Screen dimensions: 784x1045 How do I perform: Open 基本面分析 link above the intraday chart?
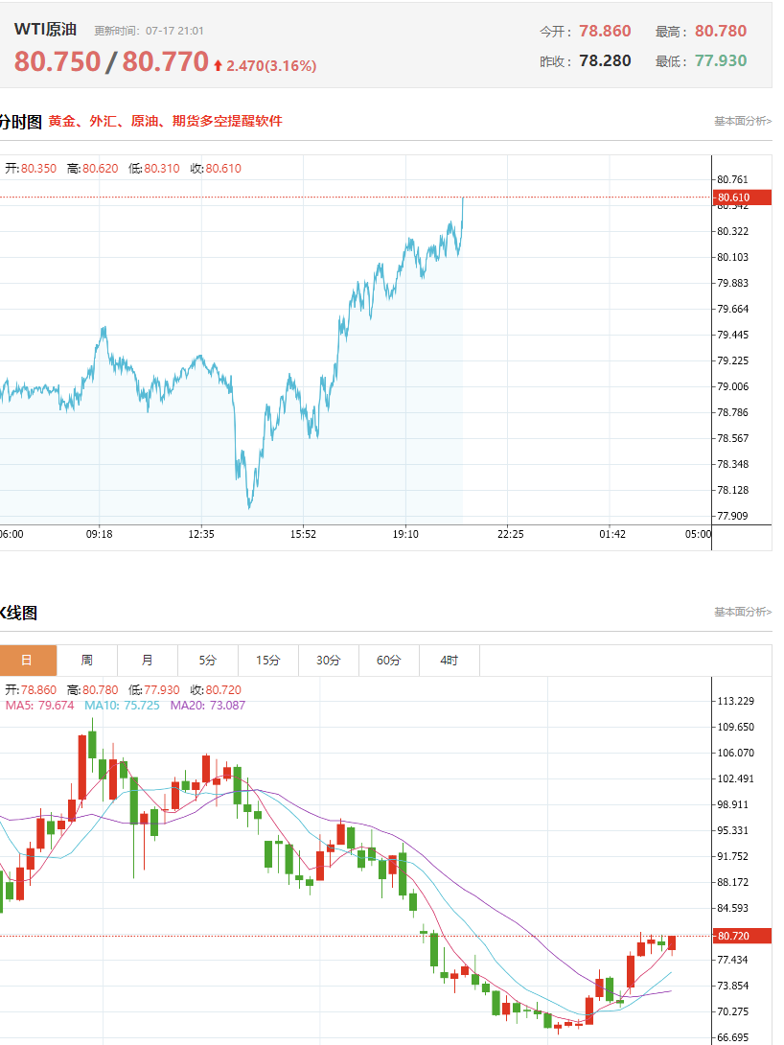pos(743,122)
